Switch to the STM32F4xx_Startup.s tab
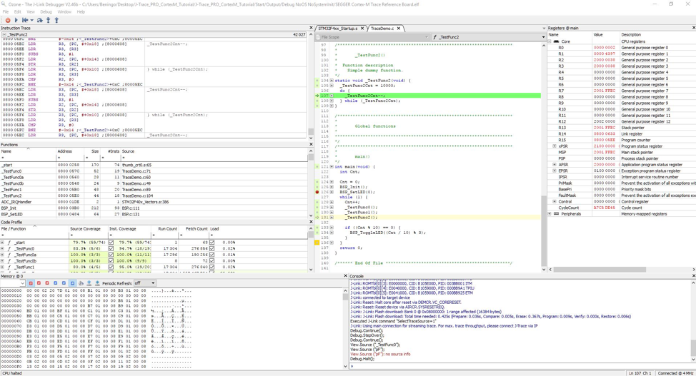Screen dimensions: 696x376 (x=337, y=29)
